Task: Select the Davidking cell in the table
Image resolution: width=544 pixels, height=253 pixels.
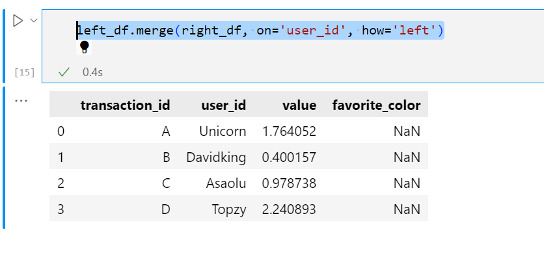Action: pyautogui.click(x=216, y=157)
